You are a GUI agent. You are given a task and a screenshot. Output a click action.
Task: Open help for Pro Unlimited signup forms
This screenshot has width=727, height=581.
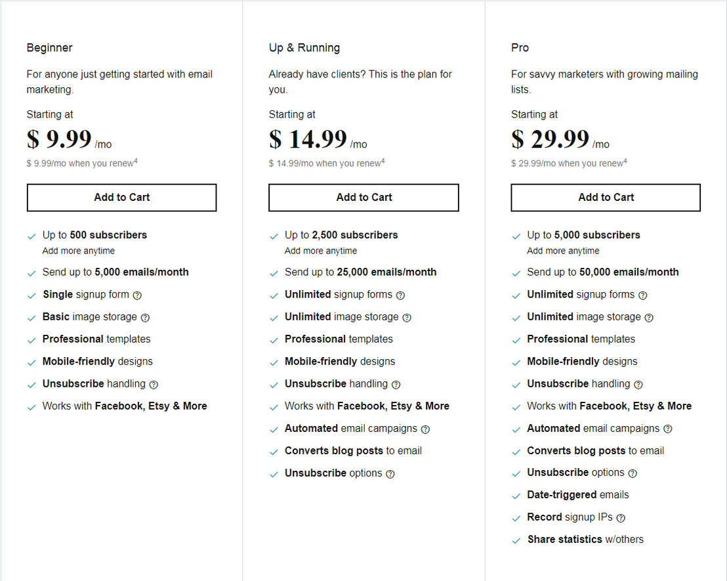pos(642,295)
